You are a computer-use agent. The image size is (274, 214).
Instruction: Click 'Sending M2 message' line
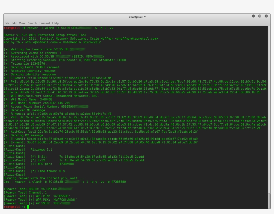click(x=23, y=135)
